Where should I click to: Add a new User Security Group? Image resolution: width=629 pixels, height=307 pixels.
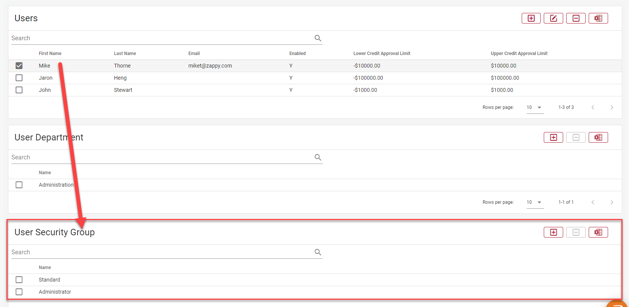[553, 232]
